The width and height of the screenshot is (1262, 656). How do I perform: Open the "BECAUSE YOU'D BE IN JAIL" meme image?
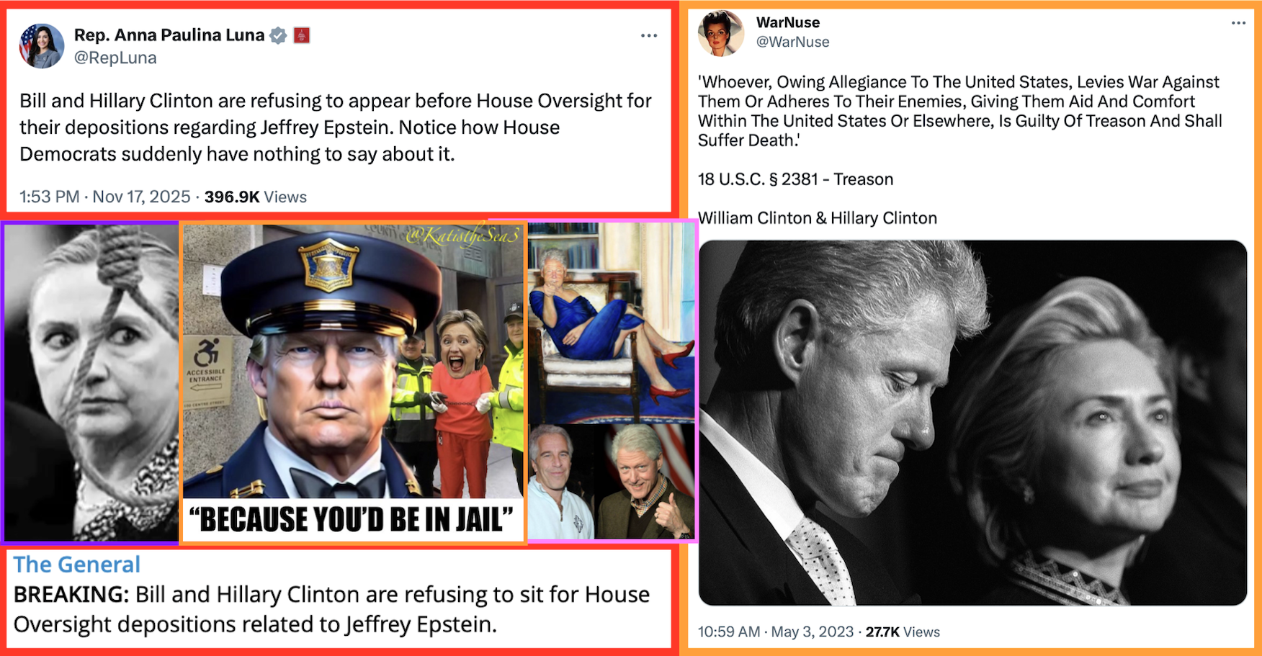(353, 382)
